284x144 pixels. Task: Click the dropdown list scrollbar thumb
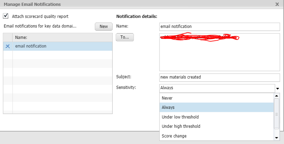[x=276, y=114]
